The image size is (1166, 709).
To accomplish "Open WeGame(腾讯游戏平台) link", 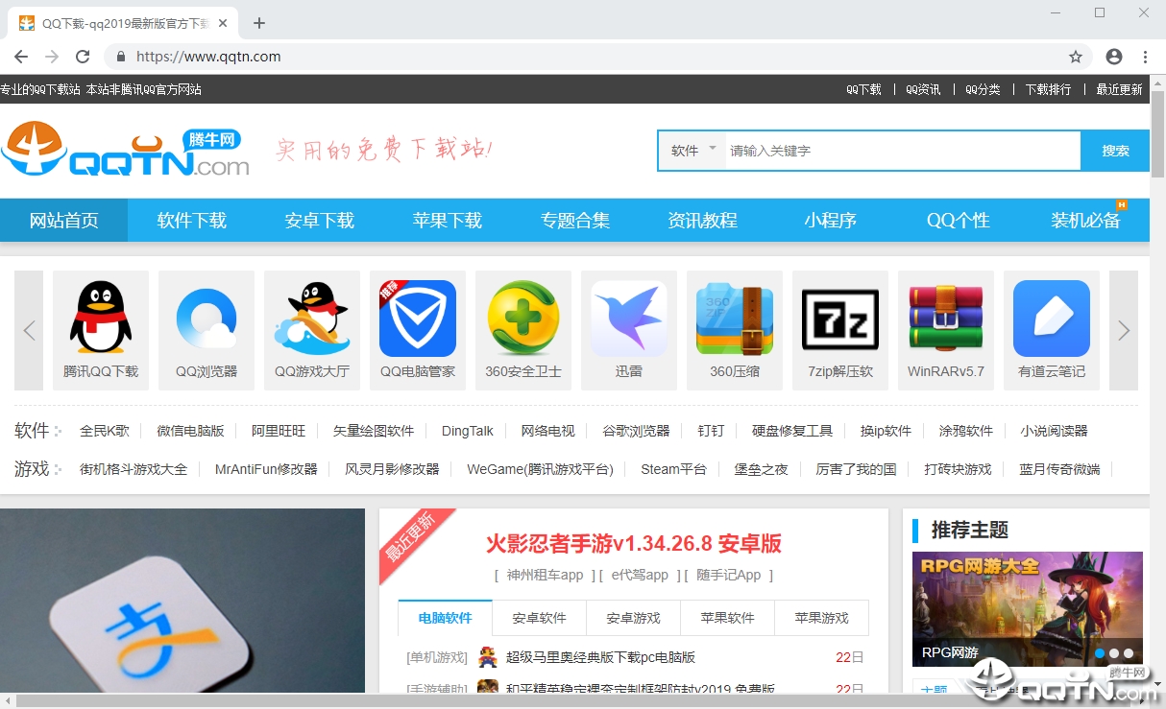I will [540, 469].
